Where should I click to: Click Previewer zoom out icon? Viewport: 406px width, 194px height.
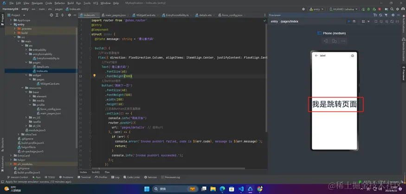(381, 21)
